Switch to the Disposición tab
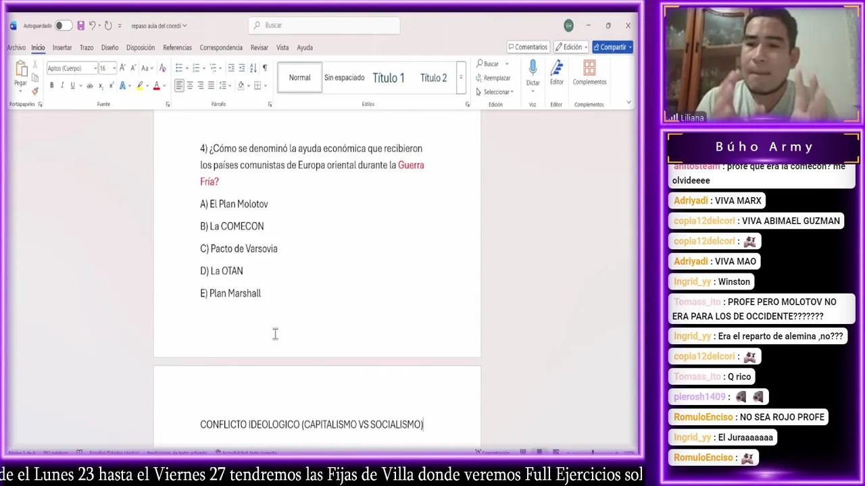 [x=141, y=48]
